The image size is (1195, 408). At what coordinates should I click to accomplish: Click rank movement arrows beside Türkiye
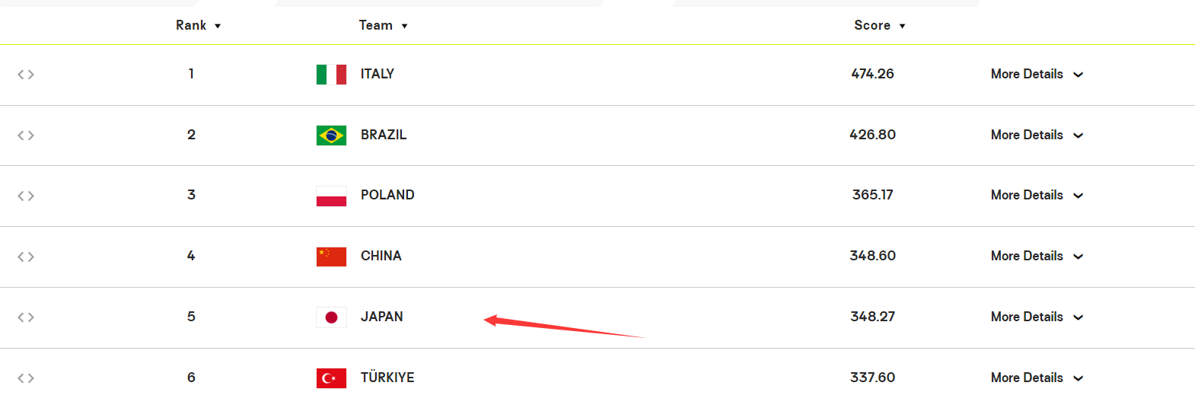coord(26,378)
